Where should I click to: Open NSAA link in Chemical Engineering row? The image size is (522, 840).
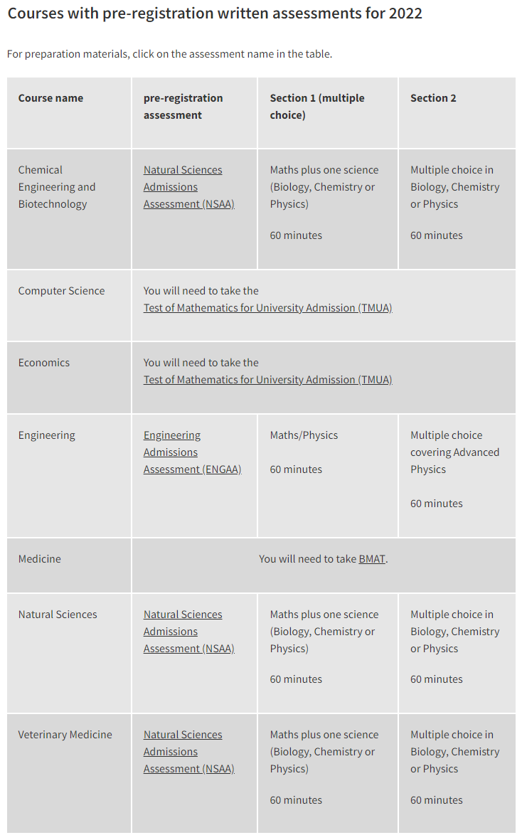click(x=188, y=187)
